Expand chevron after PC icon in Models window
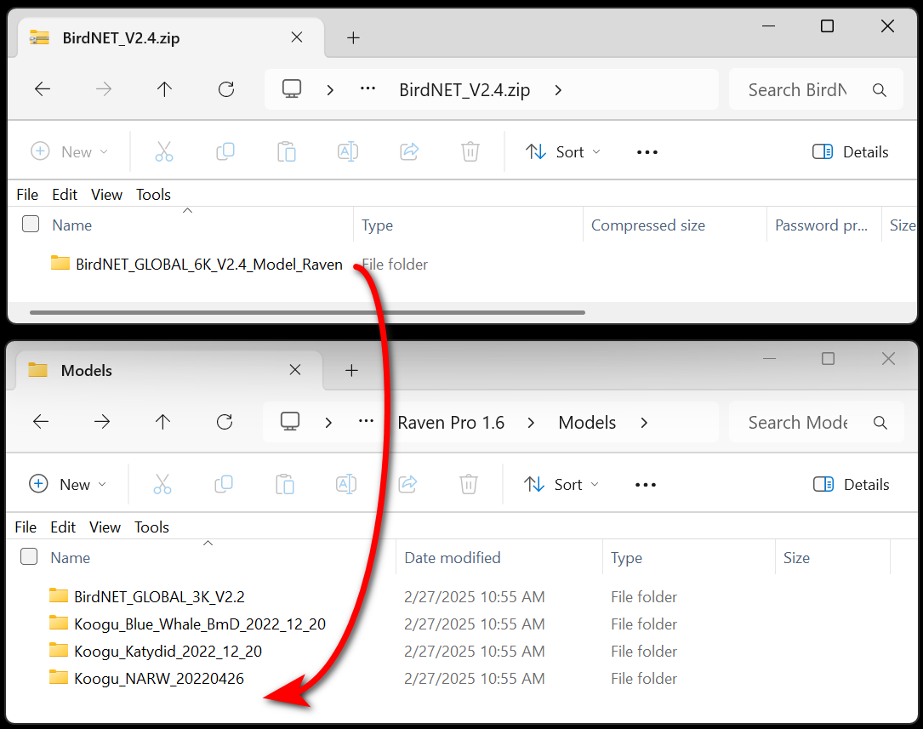923x729 pixels. click(x=328, y=423)
